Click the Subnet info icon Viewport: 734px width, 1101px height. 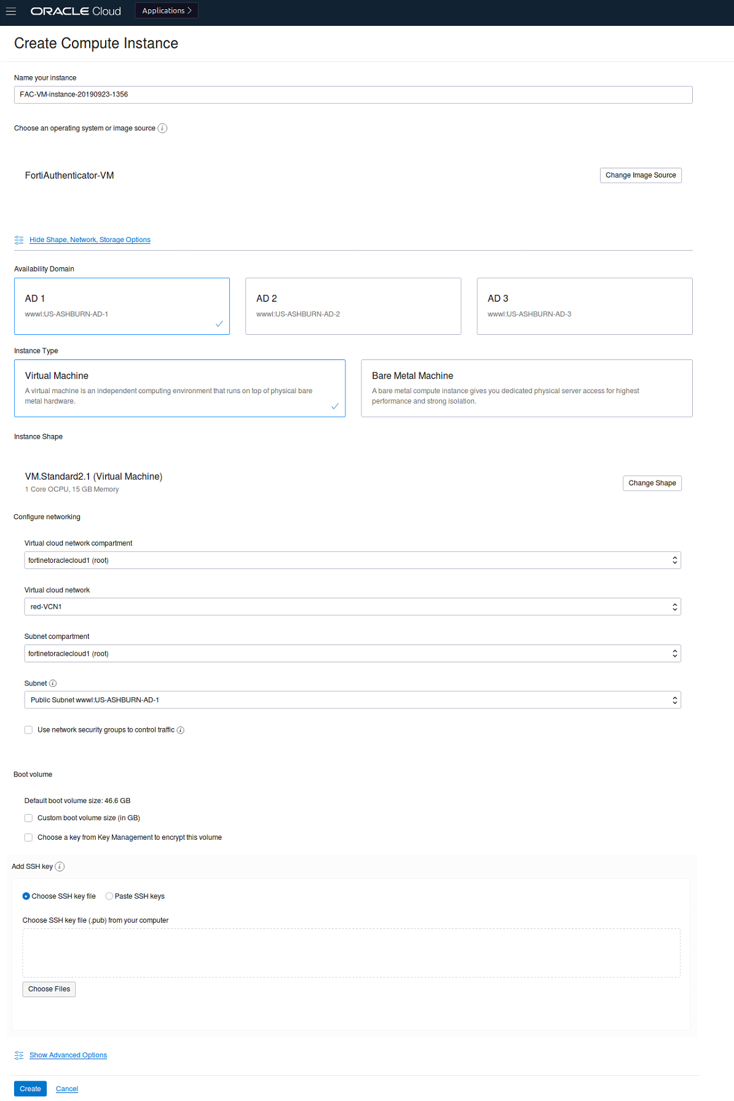tap(53, 683)
